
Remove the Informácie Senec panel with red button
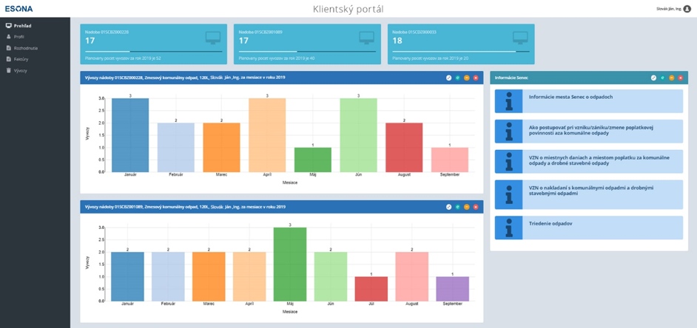point(680,78)
